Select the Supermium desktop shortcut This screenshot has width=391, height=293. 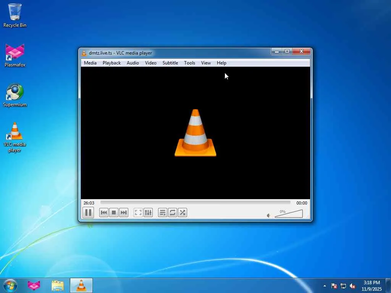pyautogui.click(x=15, y=95)
